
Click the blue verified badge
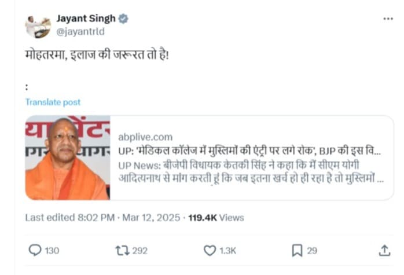pyautogui.click(x=123, y=19)
